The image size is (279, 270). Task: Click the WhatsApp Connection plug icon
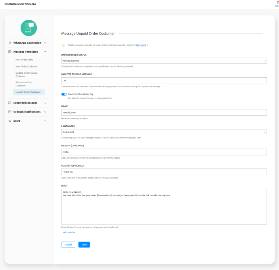click(10, 43)
